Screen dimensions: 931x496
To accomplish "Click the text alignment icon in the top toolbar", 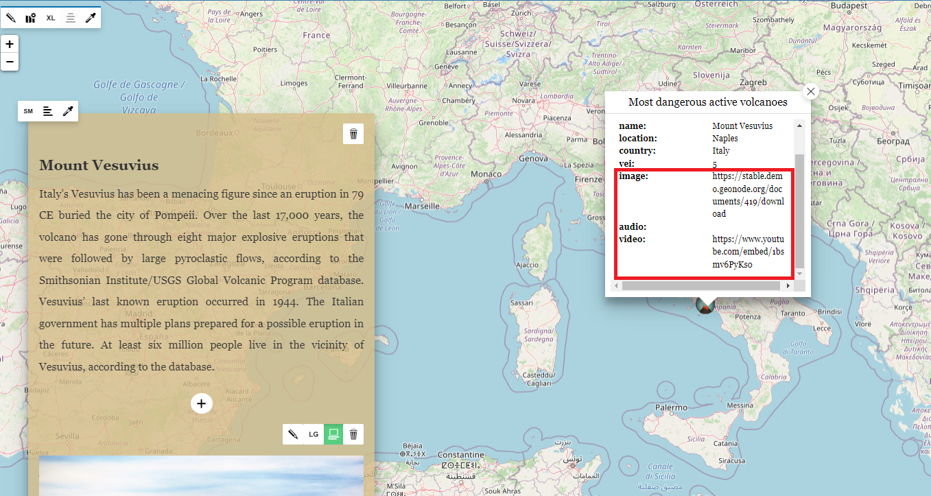I will pyautogui.click(x=71, y=17).
